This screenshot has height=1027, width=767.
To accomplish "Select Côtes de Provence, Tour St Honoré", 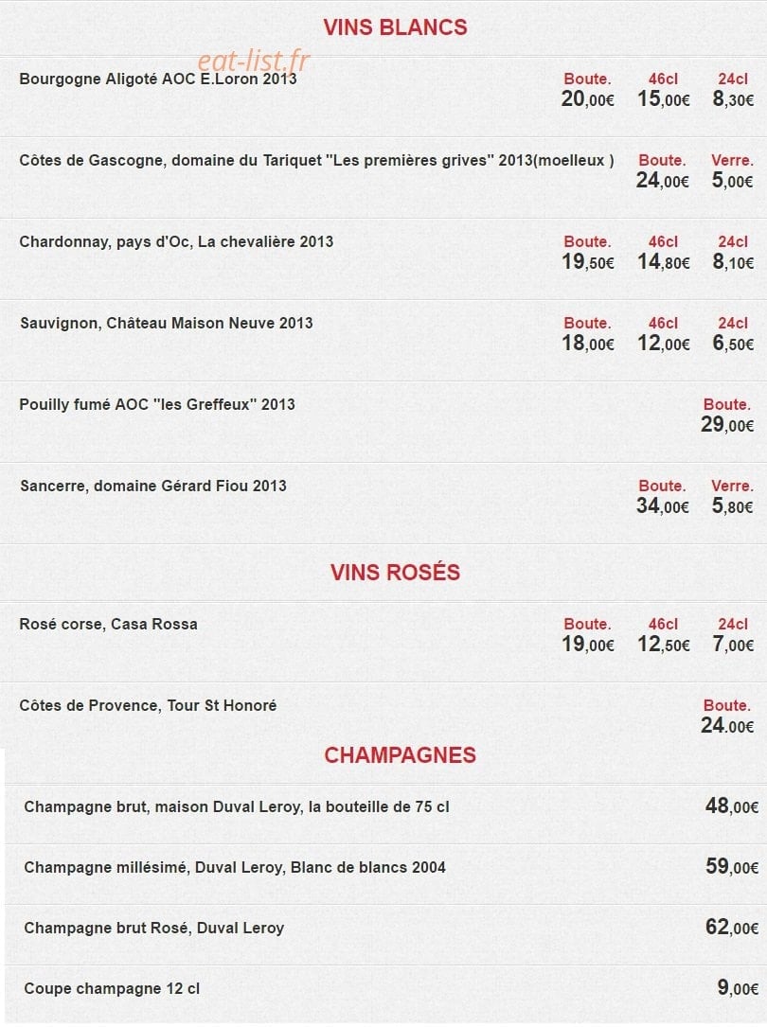I will pos(148,705).
